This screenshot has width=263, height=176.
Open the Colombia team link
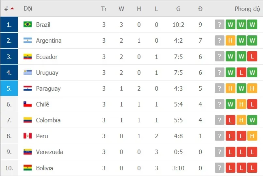(x=48, y=120)
